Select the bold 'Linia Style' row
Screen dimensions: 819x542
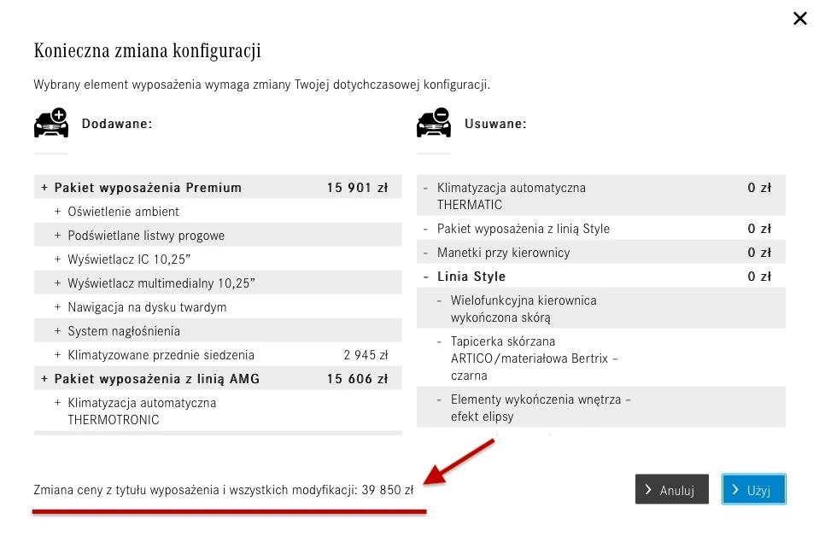pos(601,277)
